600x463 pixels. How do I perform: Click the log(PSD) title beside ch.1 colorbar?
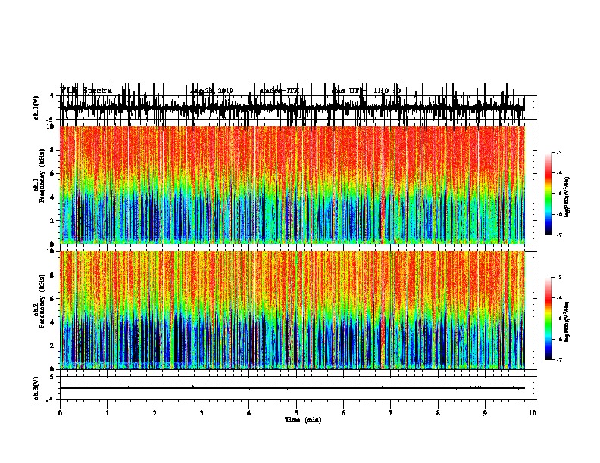pyautogui.click(x=567, y=197)
